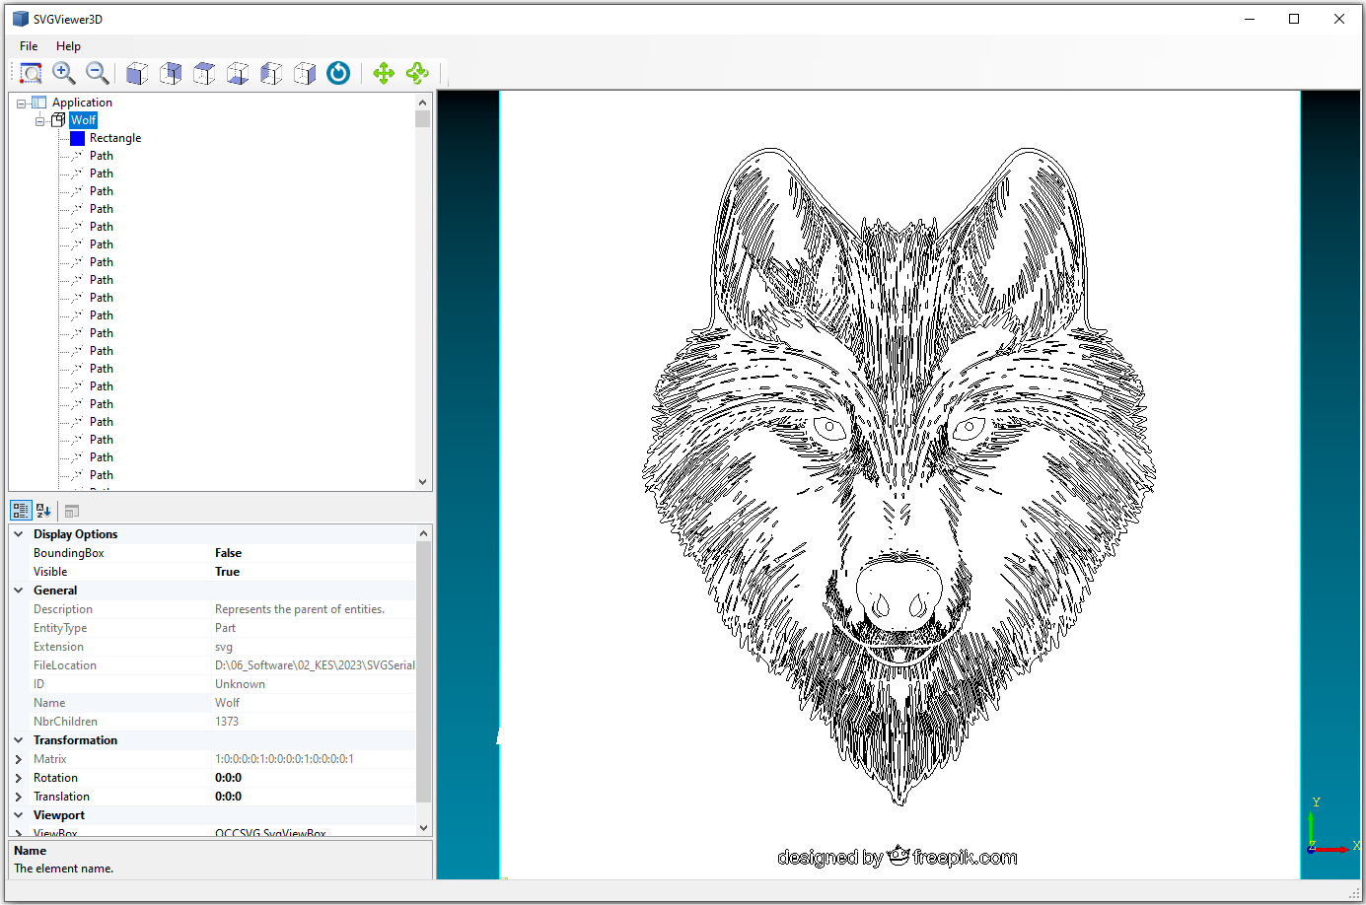Switch to front view cube icon
Viewport: 1366px width, 905px height.
pos(137,73)
